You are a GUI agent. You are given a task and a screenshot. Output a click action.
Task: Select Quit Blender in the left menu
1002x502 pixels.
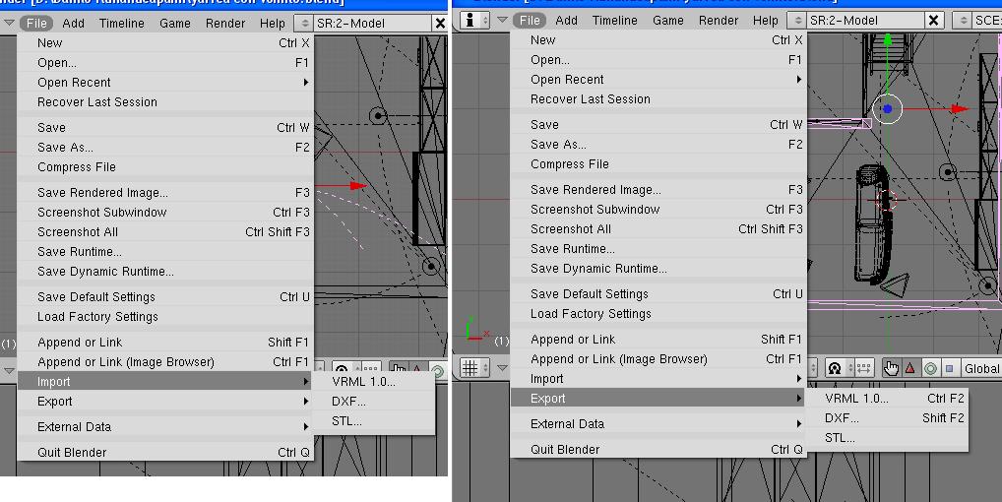pyautogui.click(x=165, y=452)
